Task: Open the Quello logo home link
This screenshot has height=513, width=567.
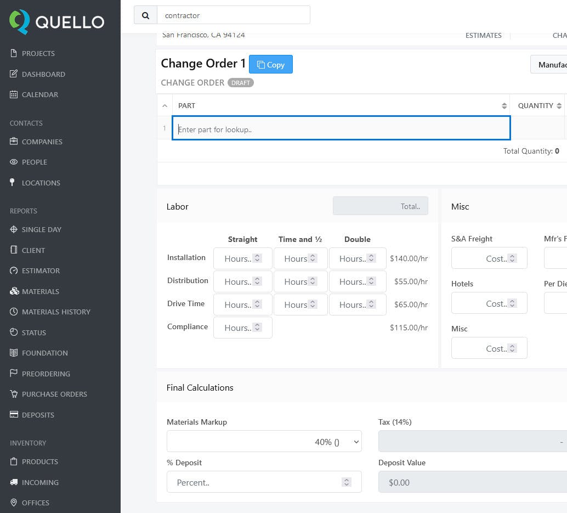Action: [57, 22]
